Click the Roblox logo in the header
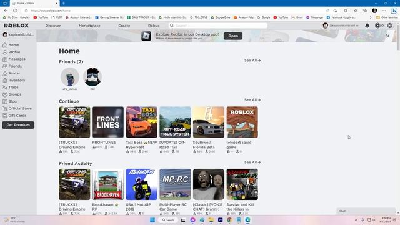Image resolution: width=400 pixels, height=225 pixels. [x=16, y=26]
